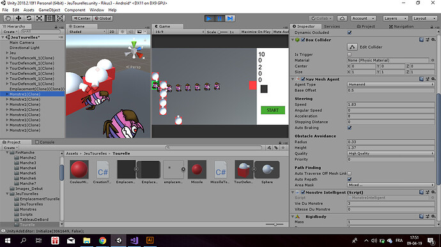Enable Auto Traverse Off Mesh Link
The width and height of the screenshot is (441, 247).
350,174
